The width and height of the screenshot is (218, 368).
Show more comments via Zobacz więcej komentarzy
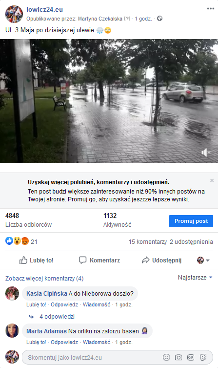coord(44,279)
